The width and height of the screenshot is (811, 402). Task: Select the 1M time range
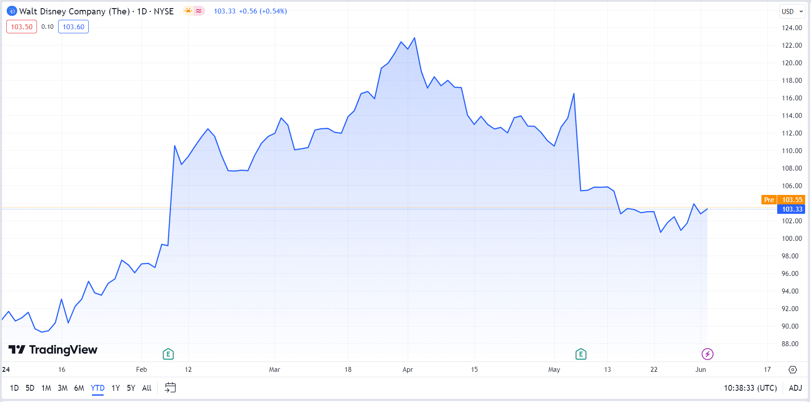(46, 388)
